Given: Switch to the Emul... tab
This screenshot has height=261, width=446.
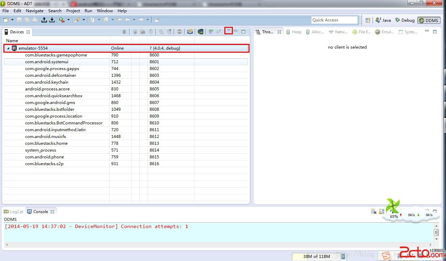Looking at the screenshot, I should (x=384, y=32).
